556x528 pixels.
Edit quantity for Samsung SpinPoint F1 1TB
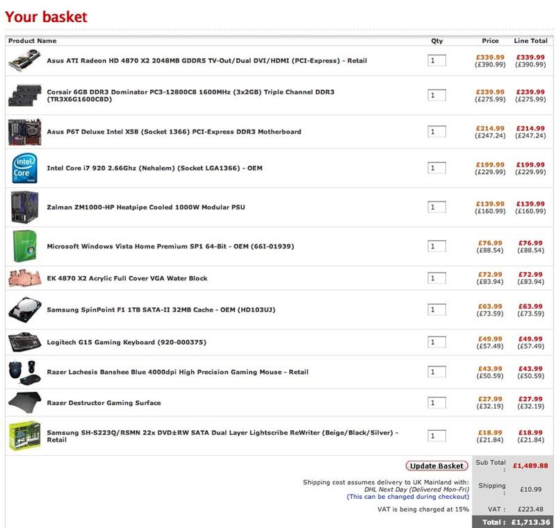pos(437,309)
